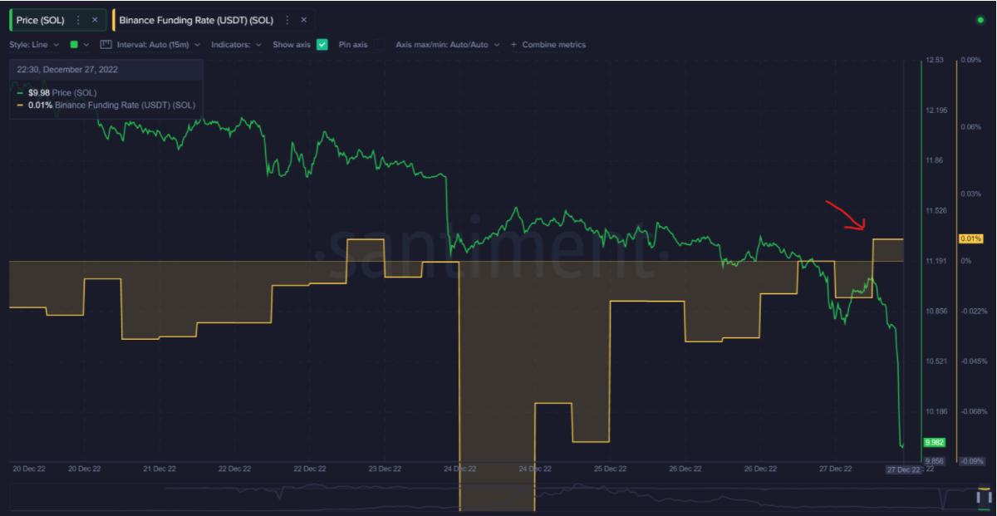Open options menu for Price (SOL)
Image resolution: width=997 pixels, height=516 pixels.
[78, 19]
